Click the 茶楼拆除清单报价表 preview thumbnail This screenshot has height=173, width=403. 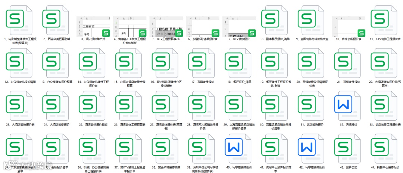203,27
